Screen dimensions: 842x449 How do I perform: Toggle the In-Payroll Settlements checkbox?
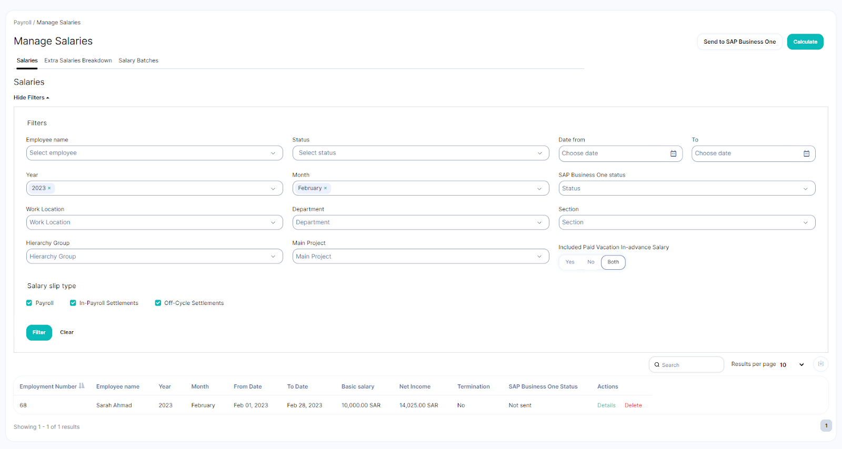tap(73, 303)
